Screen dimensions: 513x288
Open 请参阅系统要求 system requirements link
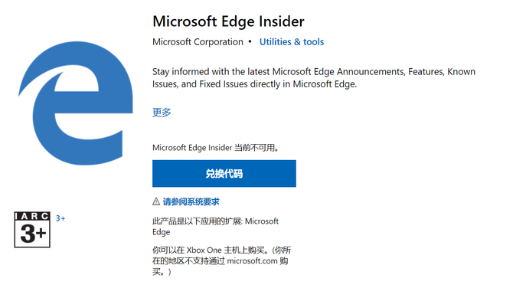click(191, 202)
